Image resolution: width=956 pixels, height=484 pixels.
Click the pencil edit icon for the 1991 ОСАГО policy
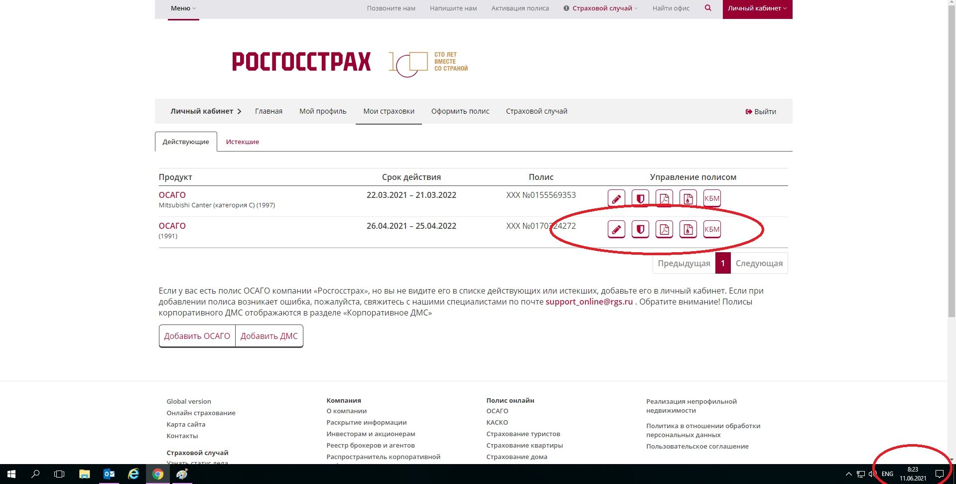(x=616, y=229)
